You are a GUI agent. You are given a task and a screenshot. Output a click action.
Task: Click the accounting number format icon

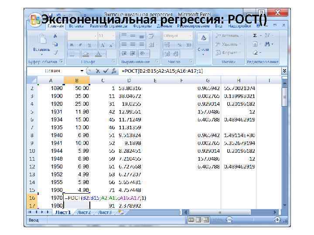(168, 45)
